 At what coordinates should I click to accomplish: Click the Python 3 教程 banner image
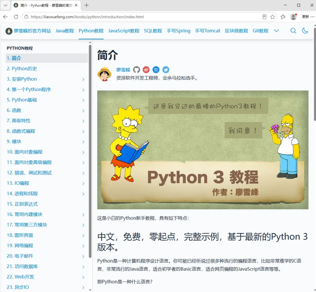[203, 150]
